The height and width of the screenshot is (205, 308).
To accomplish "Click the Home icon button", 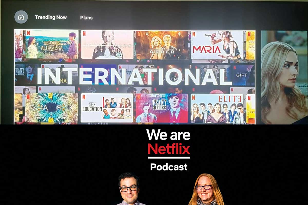I will [21, 17].
